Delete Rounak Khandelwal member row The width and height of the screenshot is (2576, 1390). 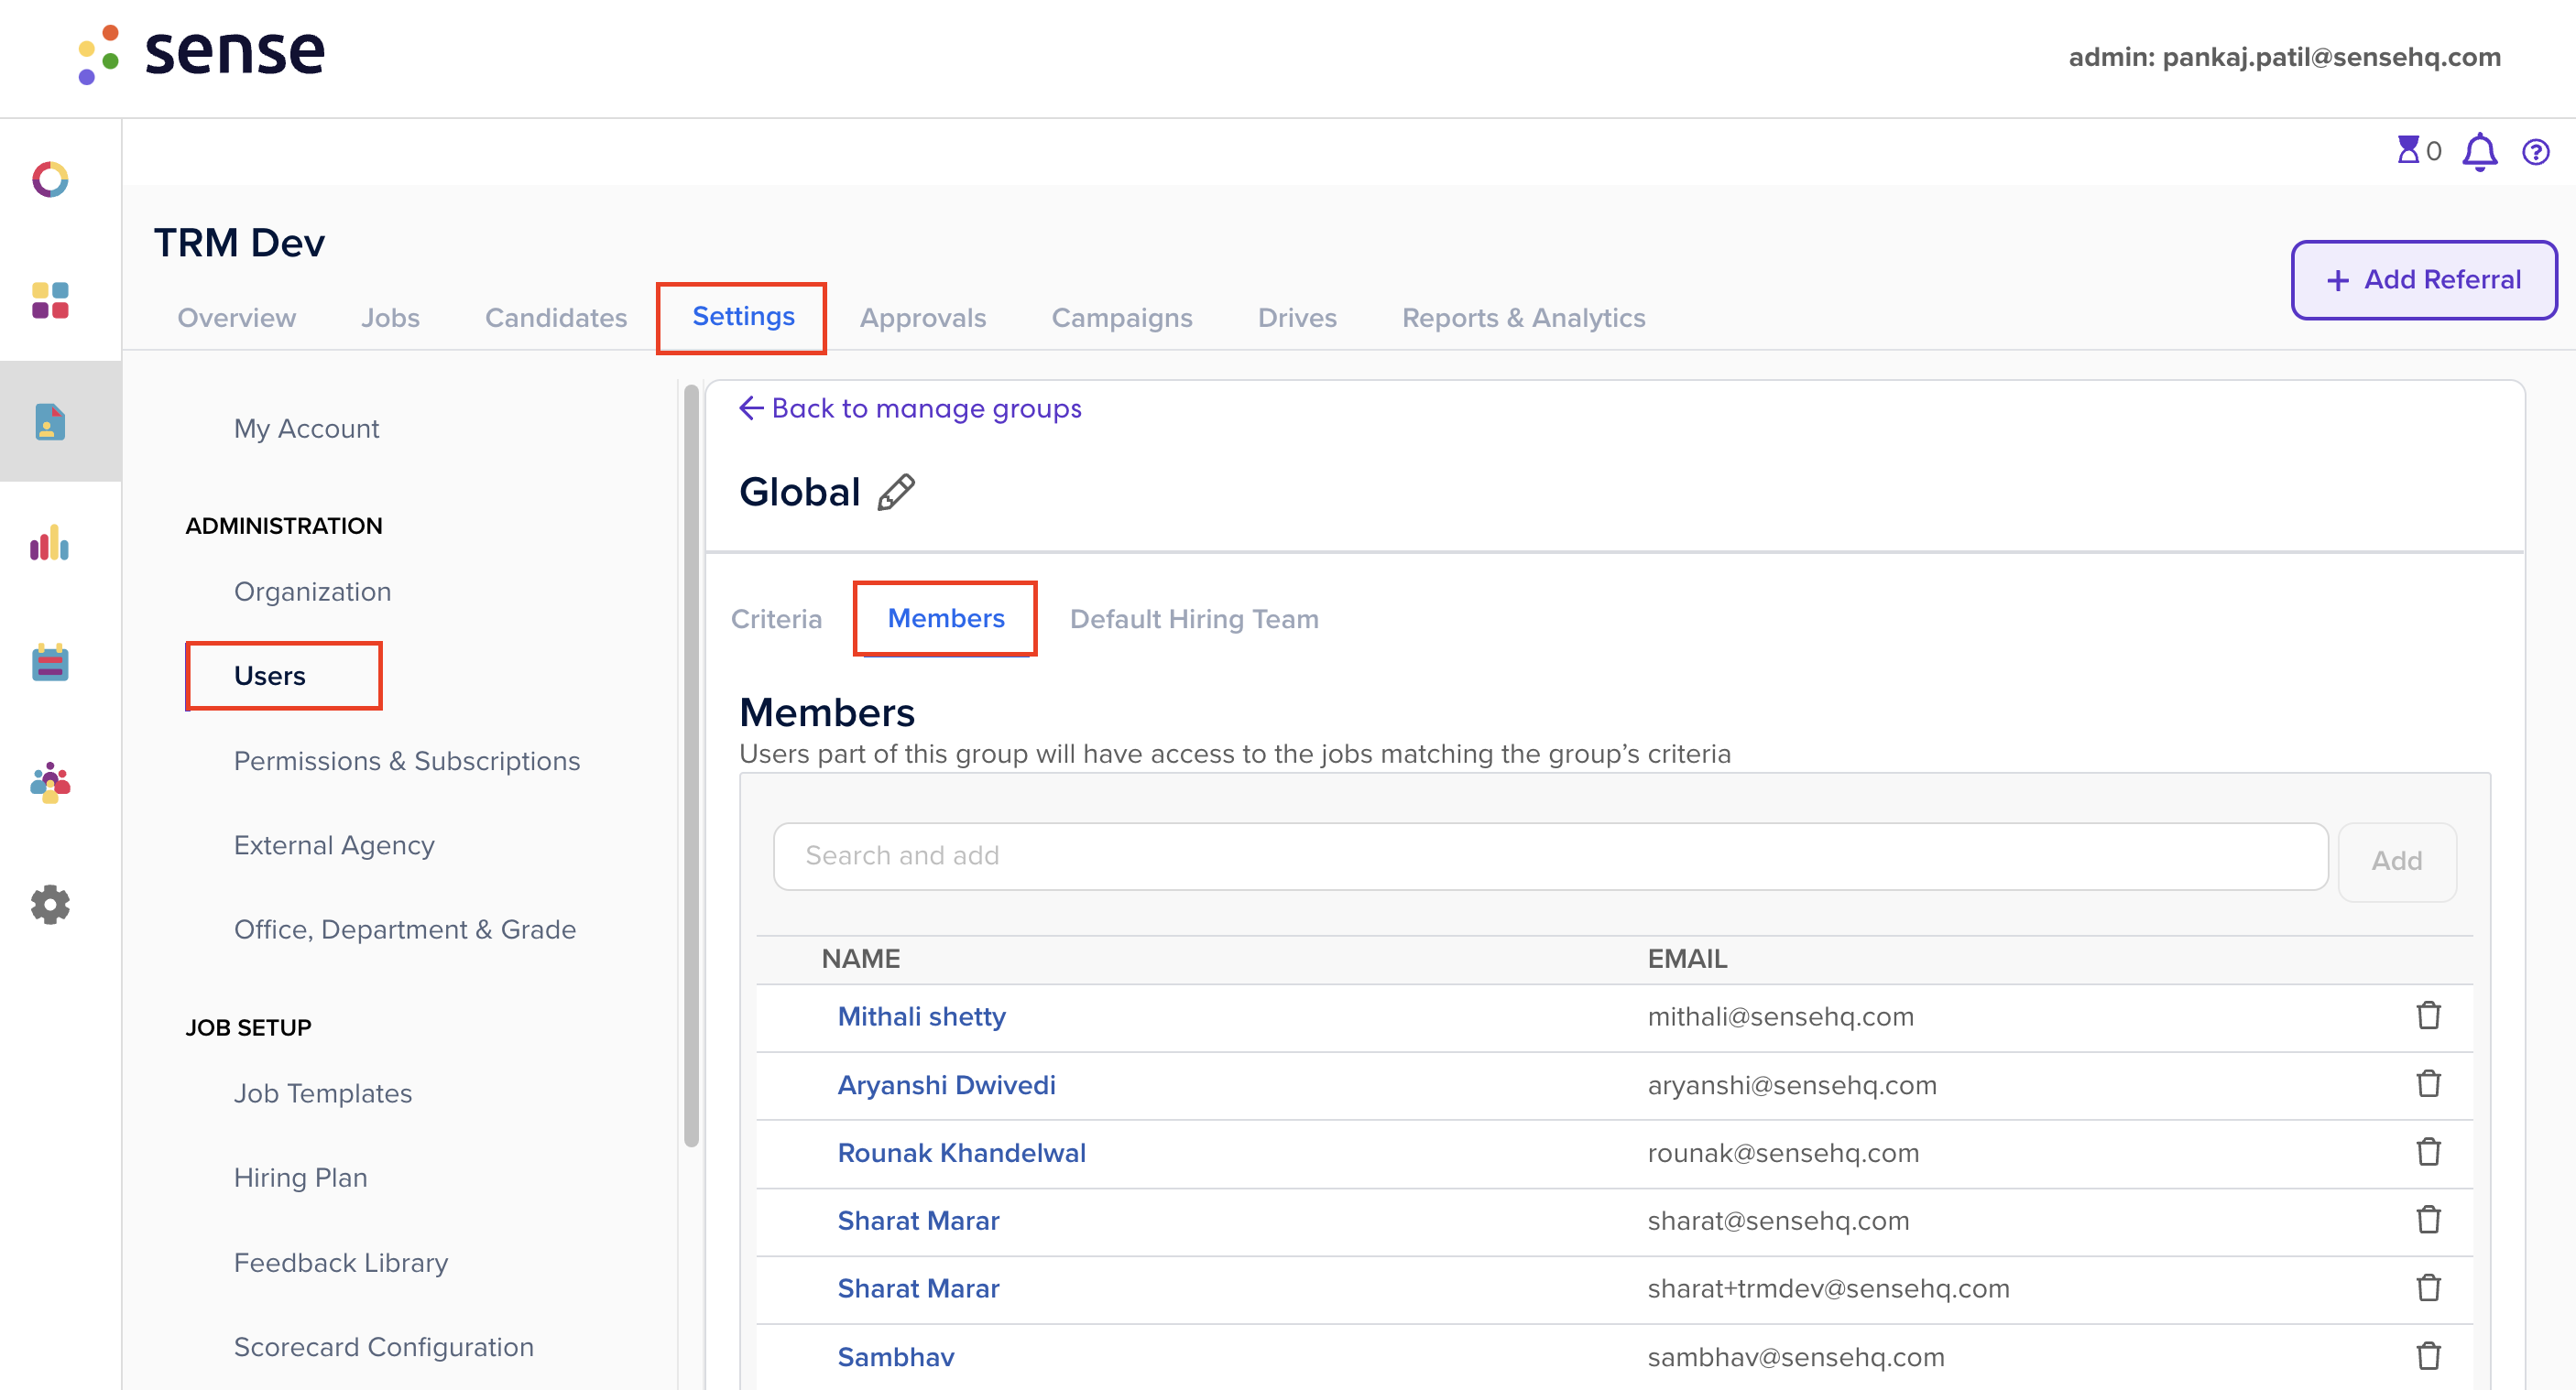(2429, 1151)
